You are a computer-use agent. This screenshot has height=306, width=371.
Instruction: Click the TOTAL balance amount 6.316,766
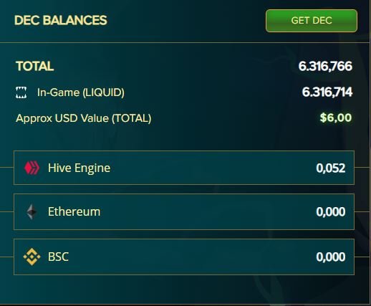point(325,66)
